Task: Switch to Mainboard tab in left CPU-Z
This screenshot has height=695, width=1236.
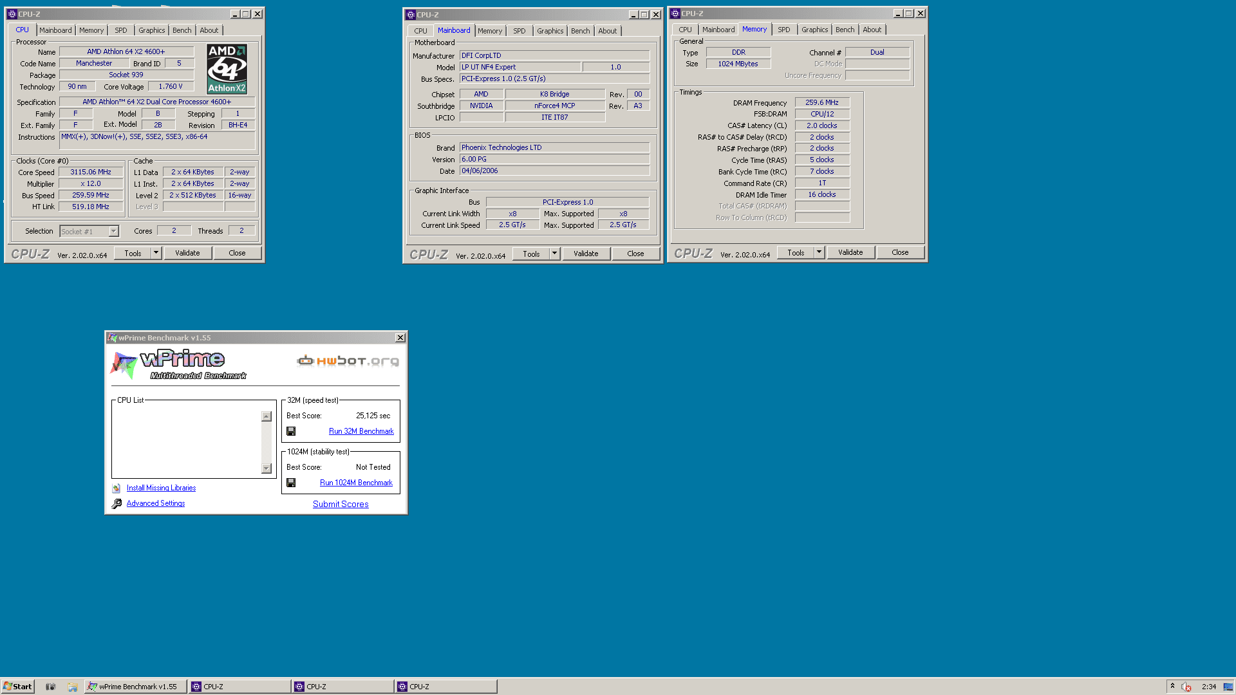Action: 55,30
